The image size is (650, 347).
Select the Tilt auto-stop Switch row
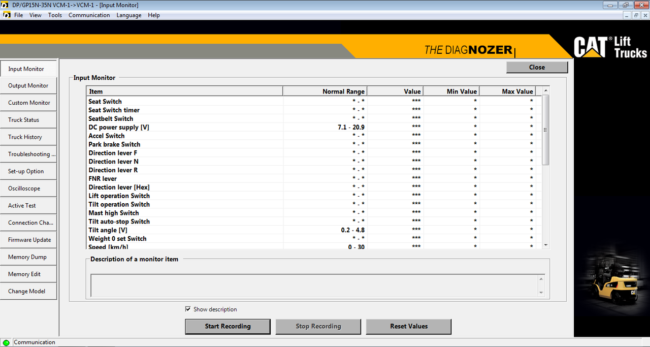click(314, 222)
